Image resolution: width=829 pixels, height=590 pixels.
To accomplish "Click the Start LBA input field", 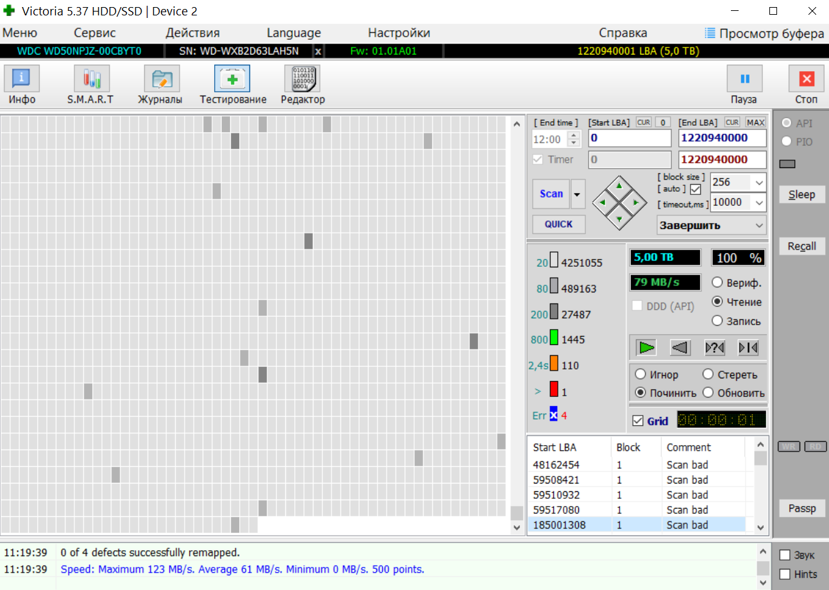I will 630,138.
